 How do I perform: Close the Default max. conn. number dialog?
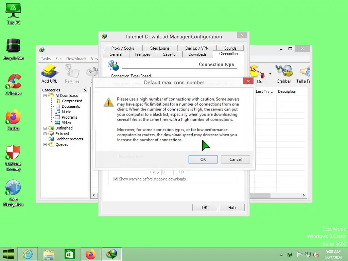[x=248, y=81]
